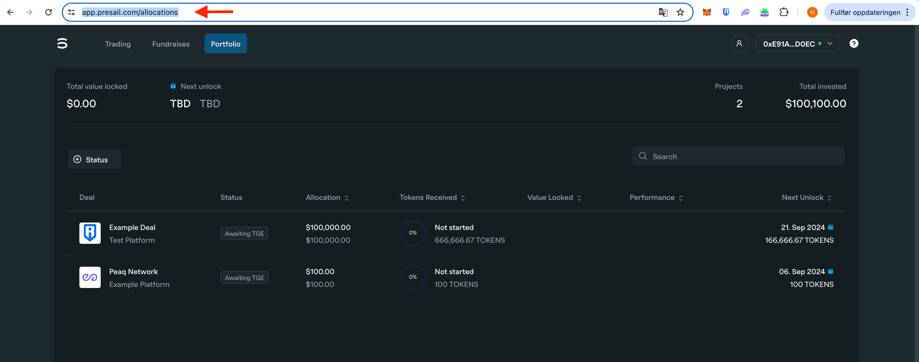This screenshot has height=362, width=919.
Task: Click the Example Deal logo thumbnail
Action: click(90, 233)
